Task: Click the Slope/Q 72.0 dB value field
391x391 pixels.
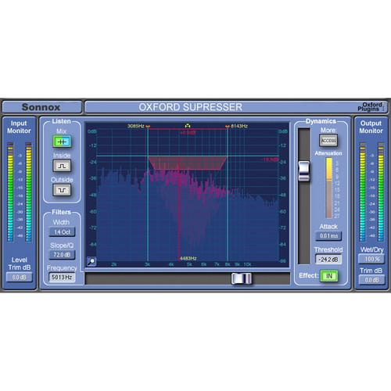Action: pos(62,255)
